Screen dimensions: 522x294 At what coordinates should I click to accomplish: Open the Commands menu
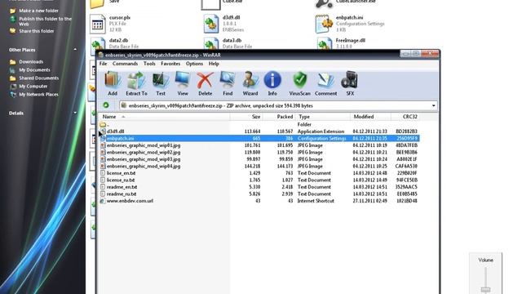click(x=125, y=64)
